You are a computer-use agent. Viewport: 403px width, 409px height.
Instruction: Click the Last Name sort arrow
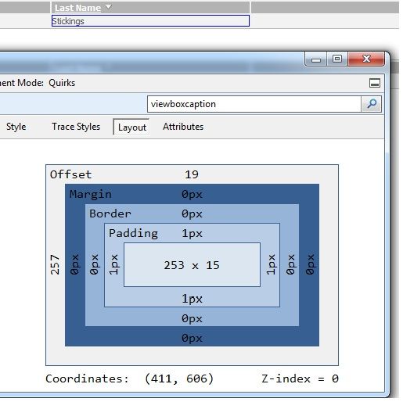(109, 7)
